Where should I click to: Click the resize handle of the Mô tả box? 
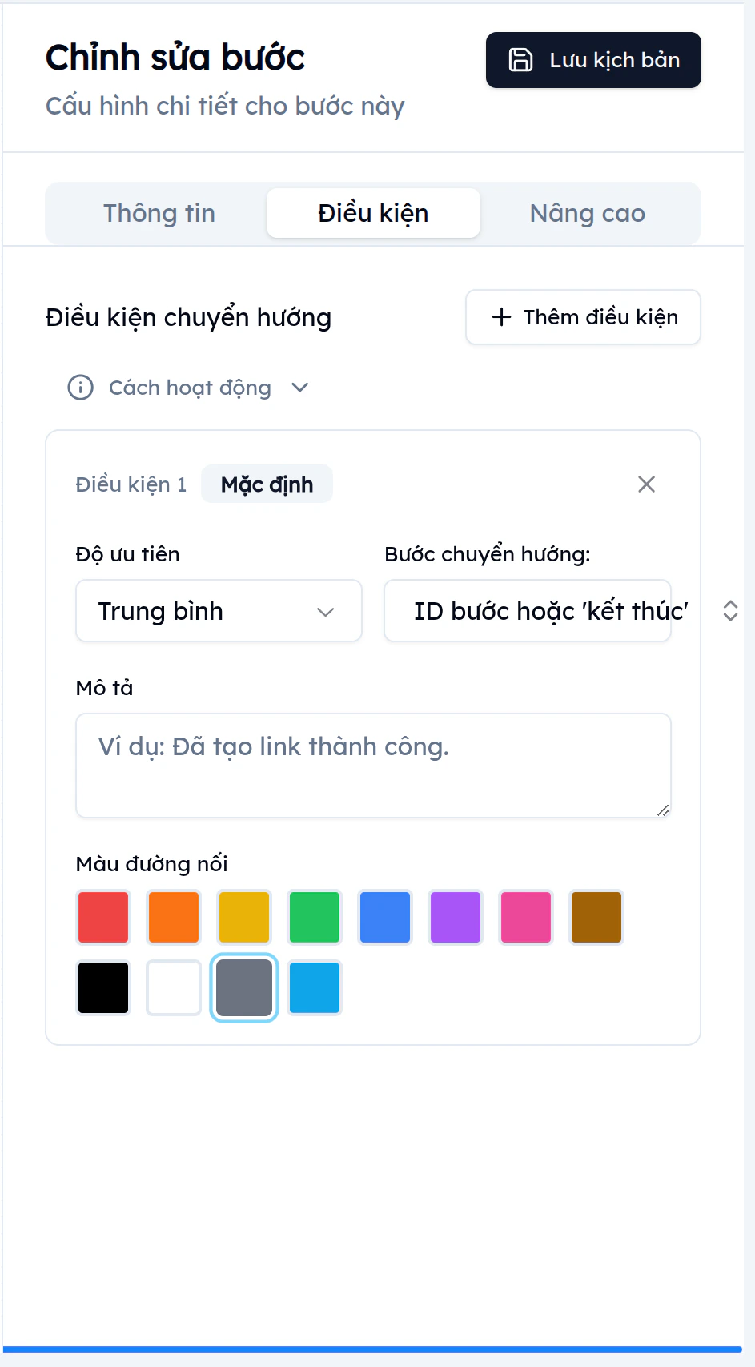click(663, 811)
